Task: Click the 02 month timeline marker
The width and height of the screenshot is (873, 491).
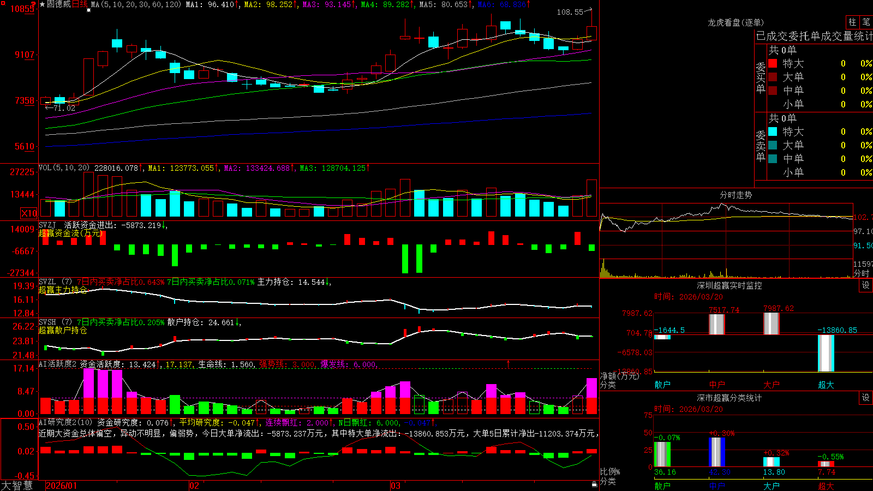Action: click(x=194, y=486)
